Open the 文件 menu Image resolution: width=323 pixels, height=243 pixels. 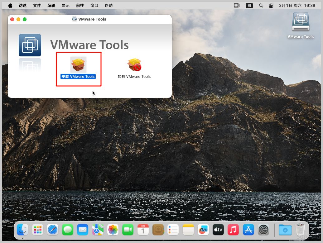[x=37, y=6]
